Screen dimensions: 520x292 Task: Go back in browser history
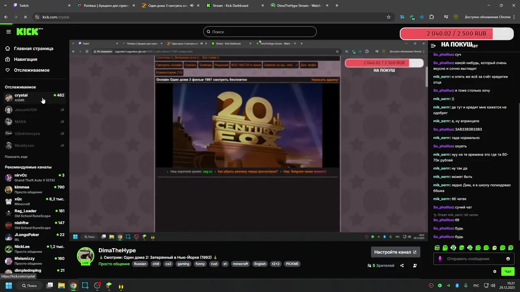coord(6,17)
